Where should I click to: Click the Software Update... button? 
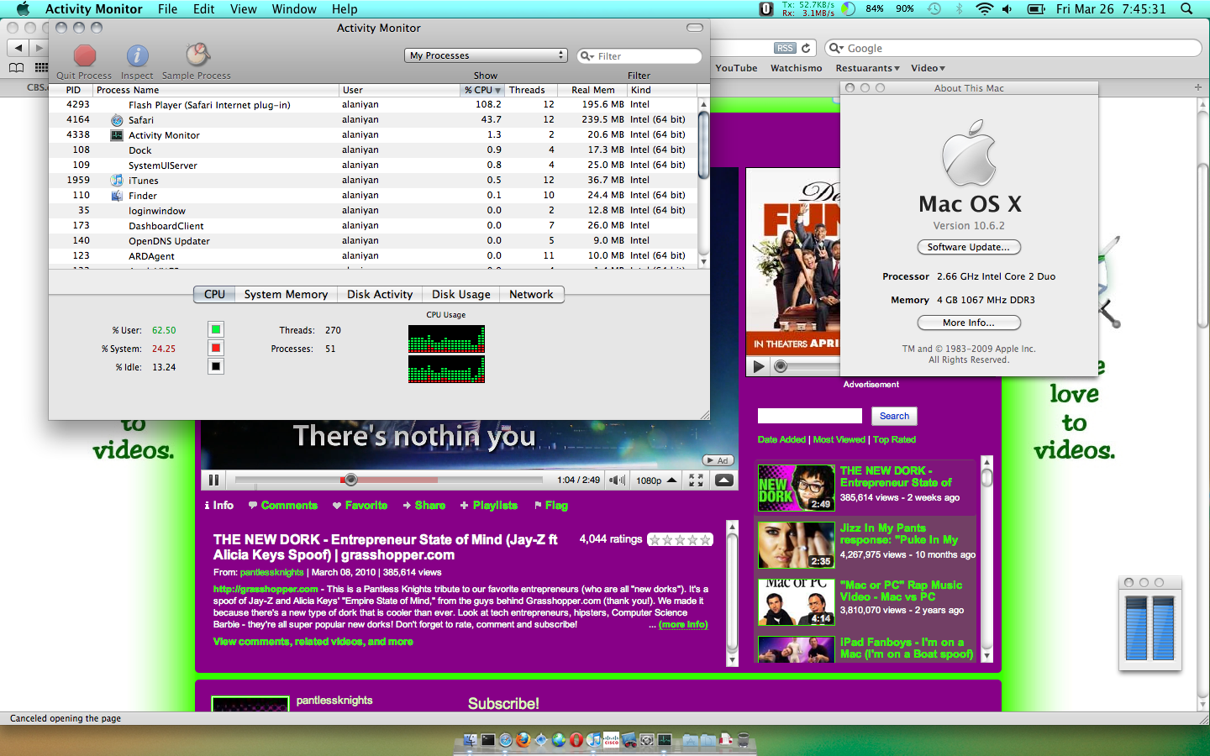click(x=969, y=247)
